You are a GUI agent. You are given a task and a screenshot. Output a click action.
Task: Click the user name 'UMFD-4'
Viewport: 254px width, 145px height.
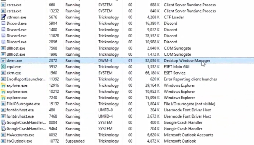point(106,116)
